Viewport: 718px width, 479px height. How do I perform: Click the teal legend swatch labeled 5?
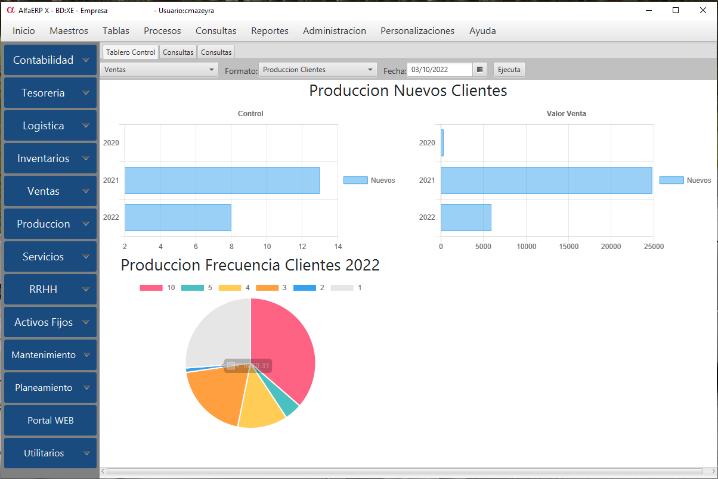(x=192, y=288)
